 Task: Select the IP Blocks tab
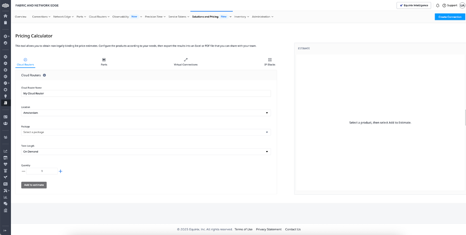[x=270, y=62]
